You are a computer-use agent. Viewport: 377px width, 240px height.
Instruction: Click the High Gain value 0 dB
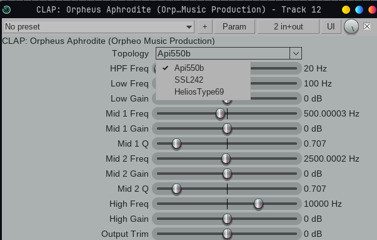[313, 219]
